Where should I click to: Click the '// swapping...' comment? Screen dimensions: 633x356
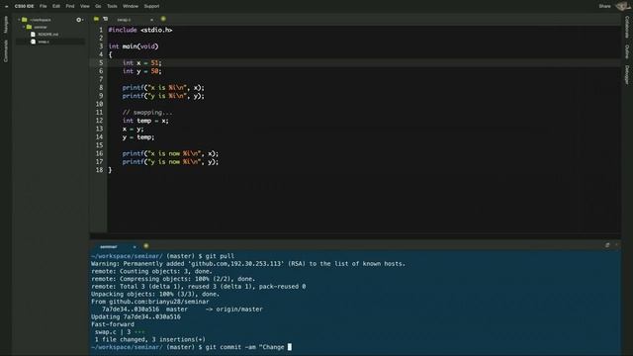pos(147,112)
